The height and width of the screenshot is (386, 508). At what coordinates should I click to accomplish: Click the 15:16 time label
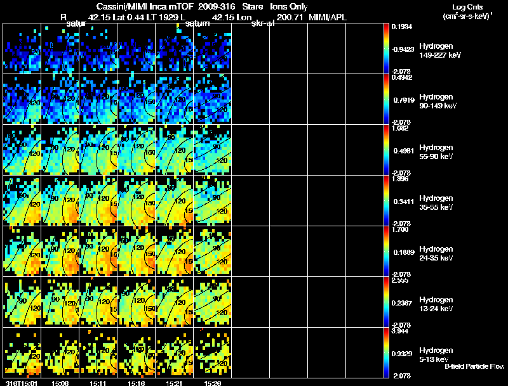click(136, 383)
